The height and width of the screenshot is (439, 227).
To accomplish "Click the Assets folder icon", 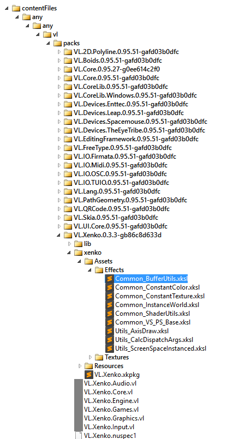I will click(89, 261).
